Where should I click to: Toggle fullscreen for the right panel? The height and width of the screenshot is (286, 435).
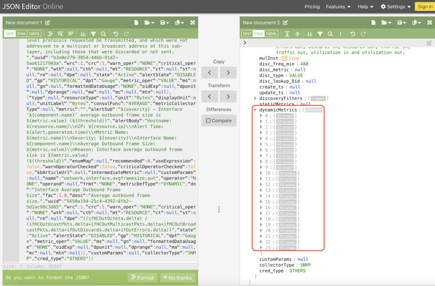(x=429, y=23)
